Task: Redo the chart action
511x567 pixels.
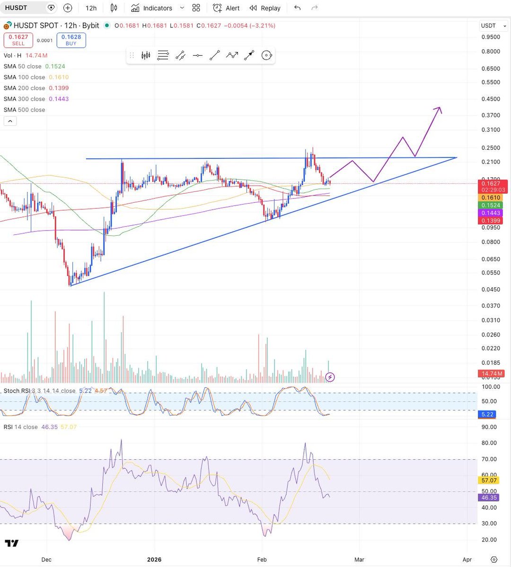Action: pyautogui.click(x=315, y=8)
